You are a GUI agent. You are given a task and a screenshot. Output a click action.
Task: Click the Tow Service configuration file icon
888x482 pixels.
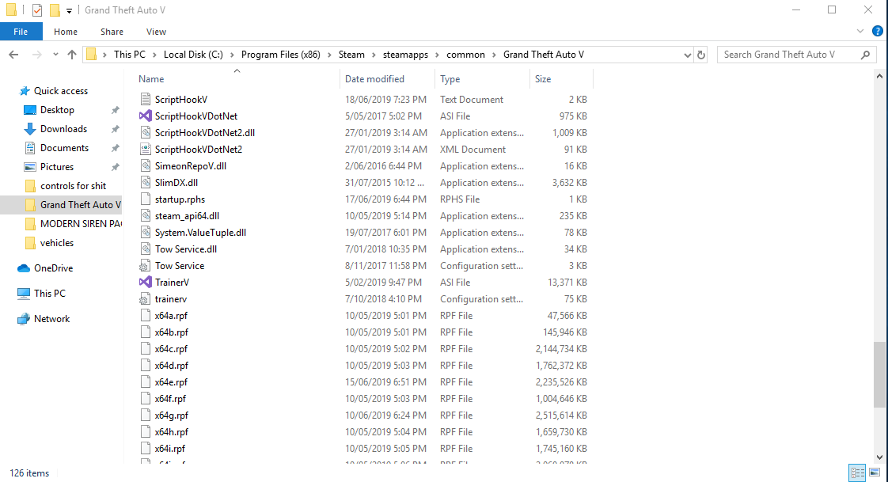[146, 266]
